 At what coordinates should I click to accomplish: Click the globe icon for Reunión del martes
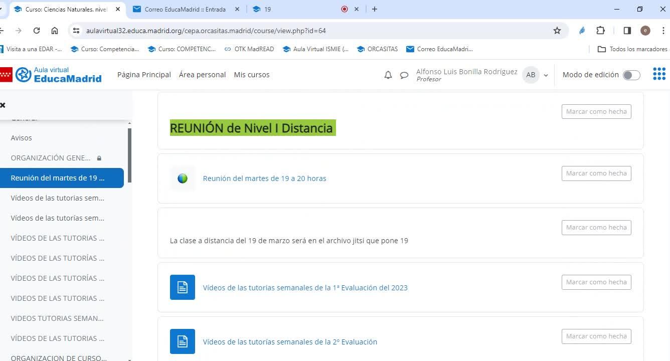(183, 178)
